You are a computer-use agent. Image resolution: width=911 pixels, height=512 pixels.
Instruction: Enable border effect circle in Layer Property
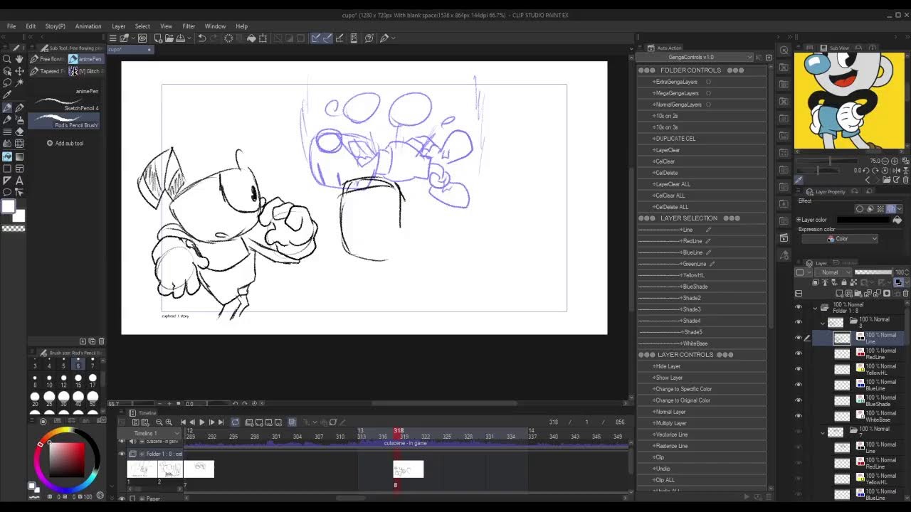tap(860, 209)
